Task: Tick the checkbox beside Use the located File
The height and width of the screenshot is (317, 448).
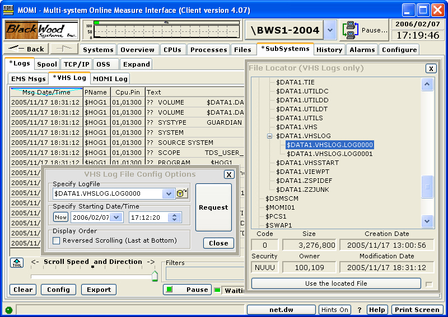Action: tap(429, 284)
